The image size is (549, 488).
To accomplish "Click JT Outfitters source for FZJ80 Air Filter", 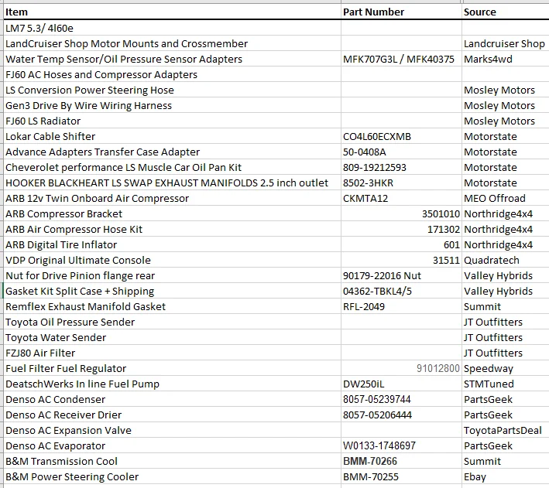I will coord(506,353).
